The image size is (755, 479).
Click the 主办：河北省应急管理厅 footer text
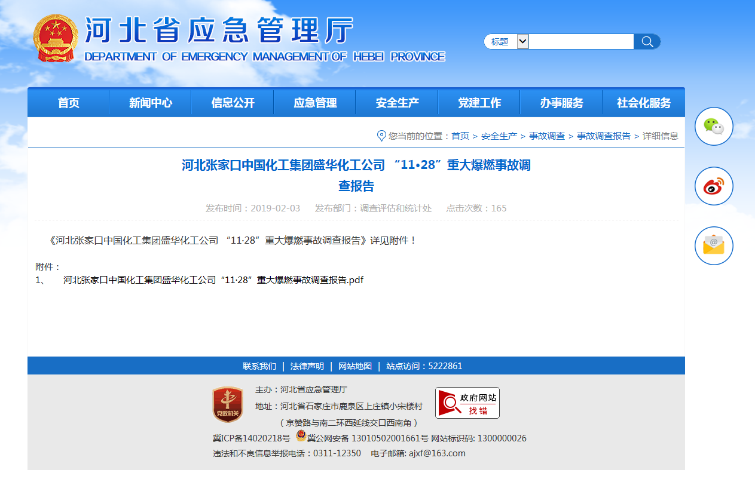pyautogui.click(x=301, y=389)
